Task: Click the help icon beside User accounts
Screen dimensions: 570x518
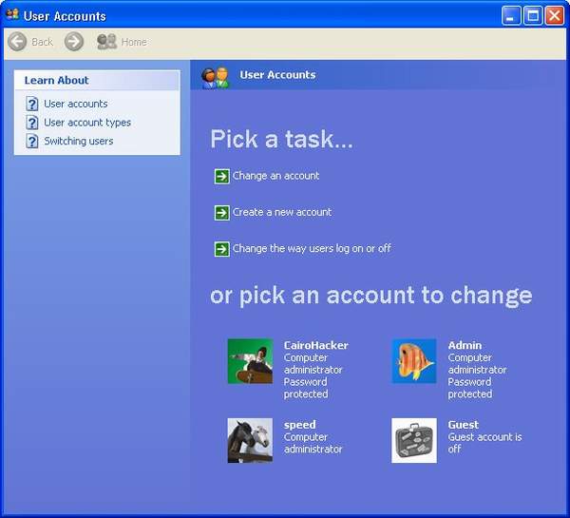Action: 32,104
